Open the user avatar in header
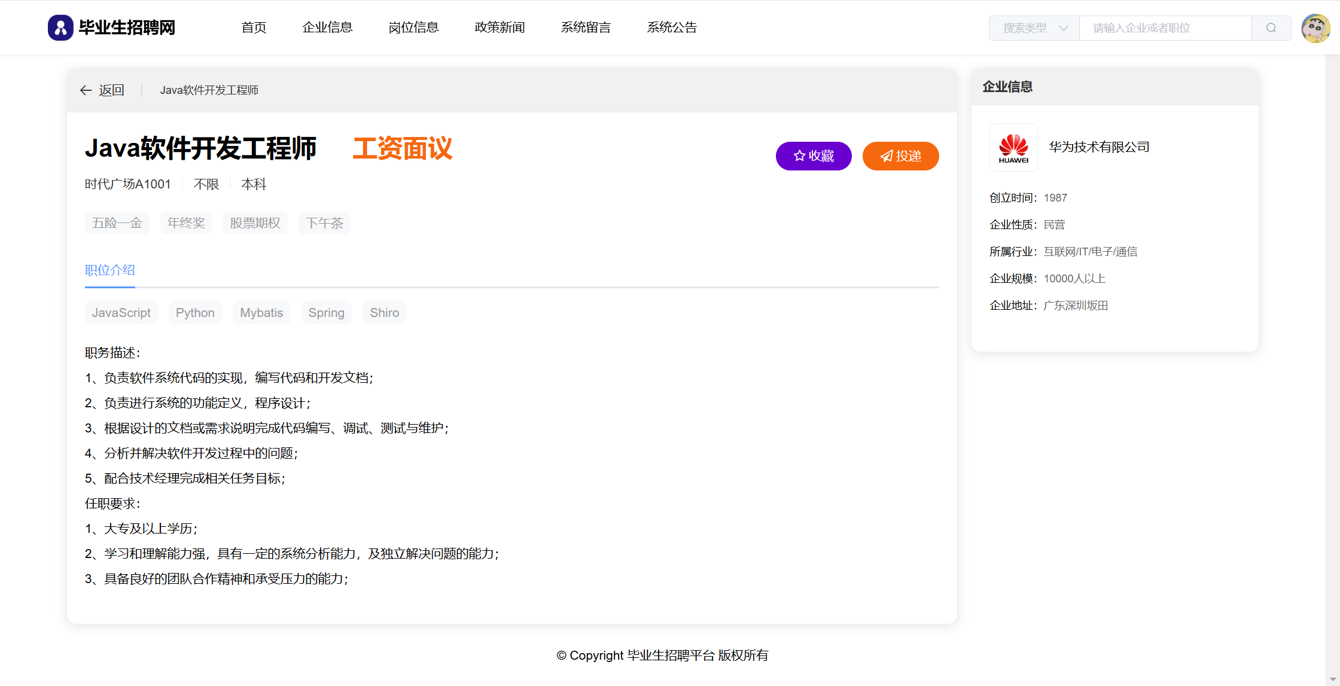The height and width of the screenshot is (686, 1340). point(1315,28)
